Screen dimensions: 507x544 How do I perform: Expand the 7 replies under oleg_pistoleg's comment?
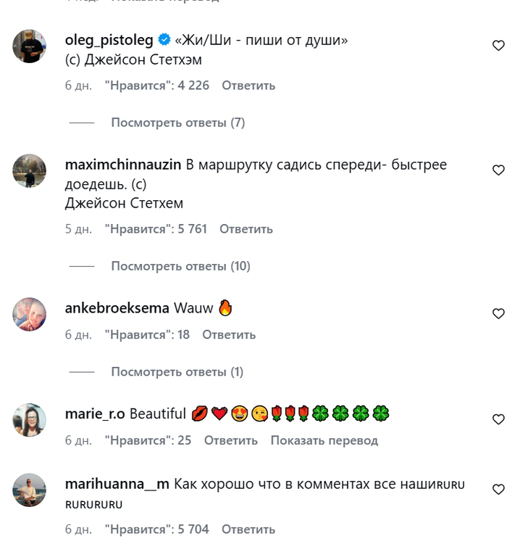pyautogui.click(x=177, y=123)
